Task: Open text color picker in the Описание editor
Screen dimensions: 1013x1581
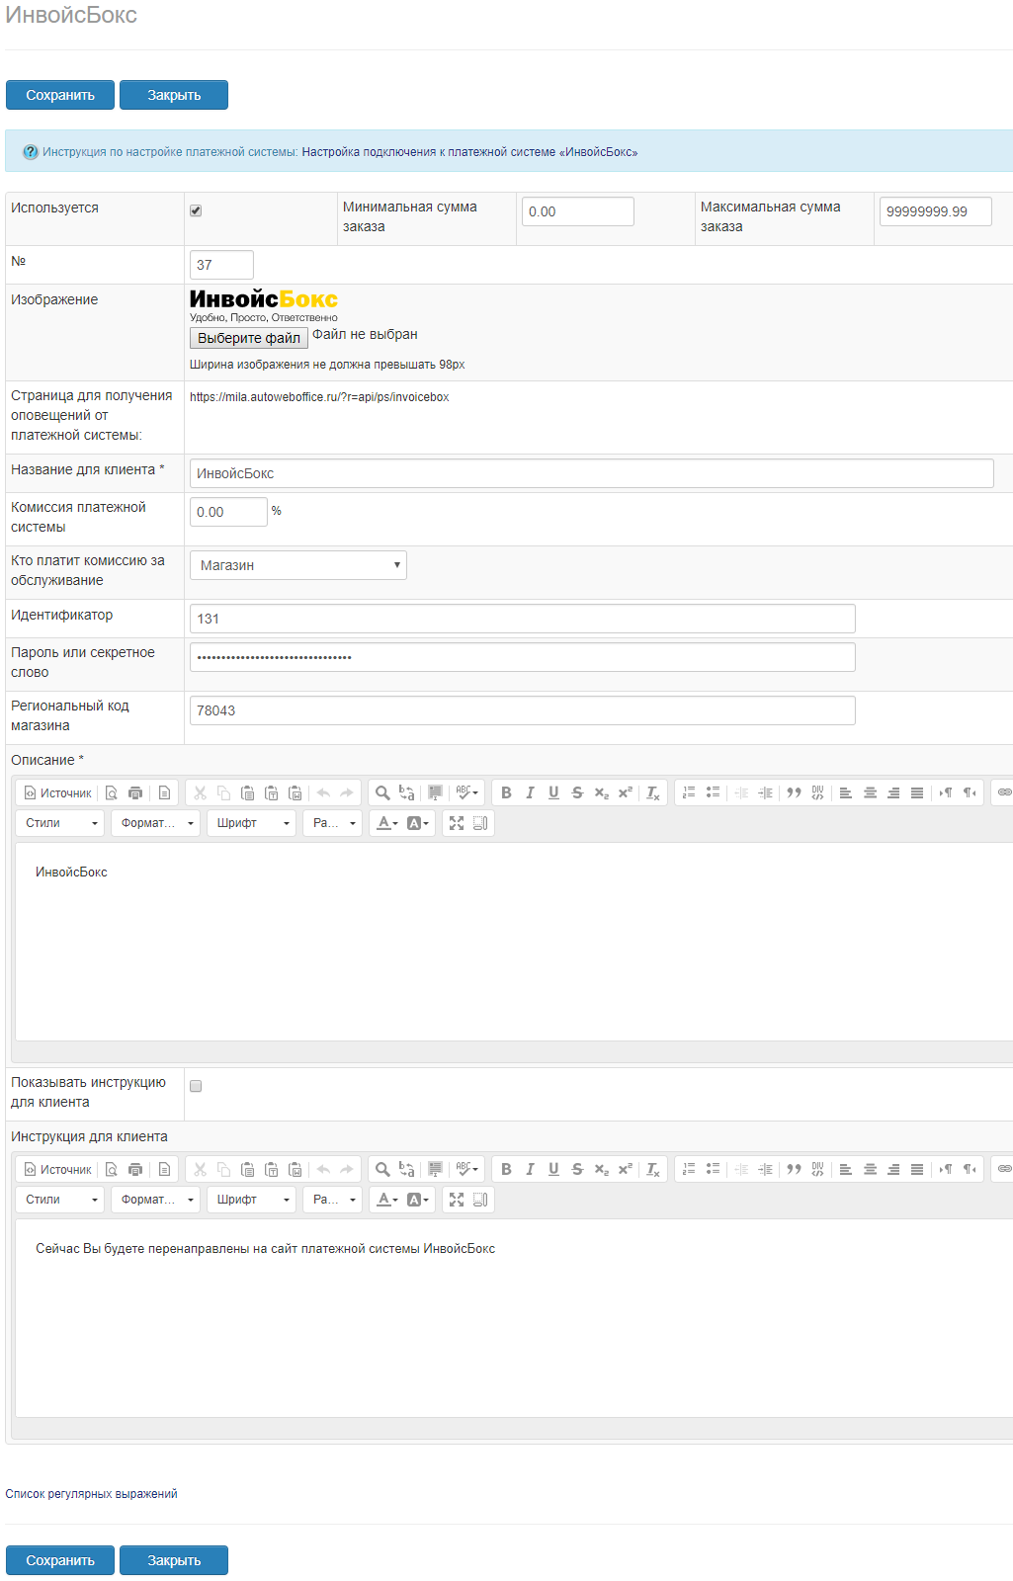Action: pos(386,823)
